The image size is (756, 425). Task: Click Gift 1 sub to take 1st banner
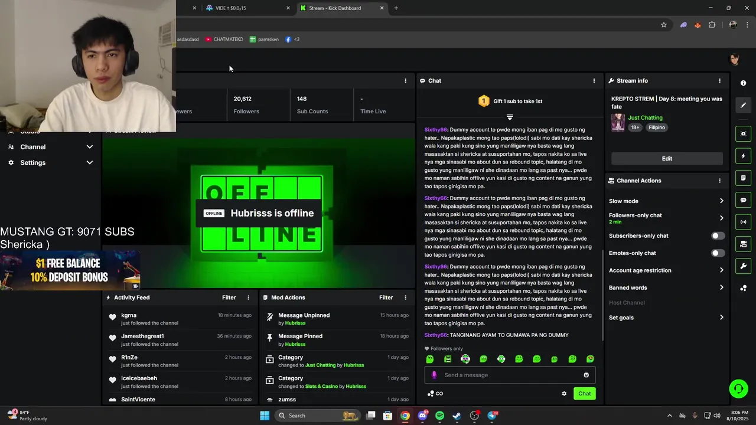click(510, 101)
